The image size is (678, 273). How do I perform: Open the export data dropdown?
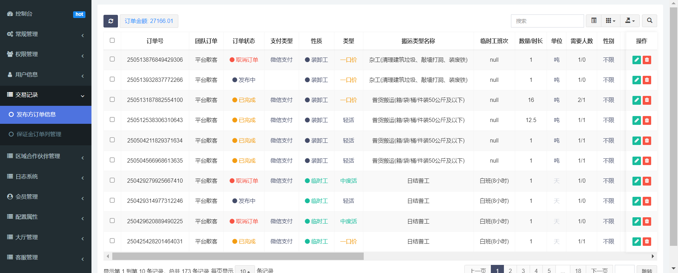click(x=630, y=21)
